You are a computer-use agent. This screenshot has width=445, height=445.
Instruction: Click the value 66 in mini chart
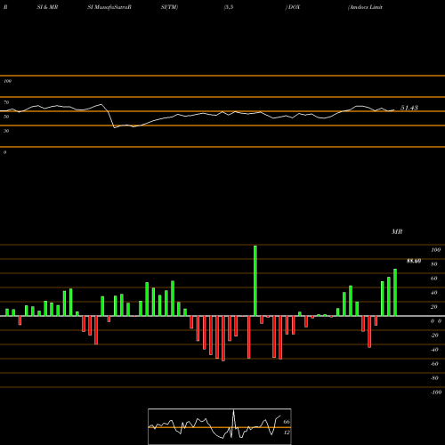point(287,422)
